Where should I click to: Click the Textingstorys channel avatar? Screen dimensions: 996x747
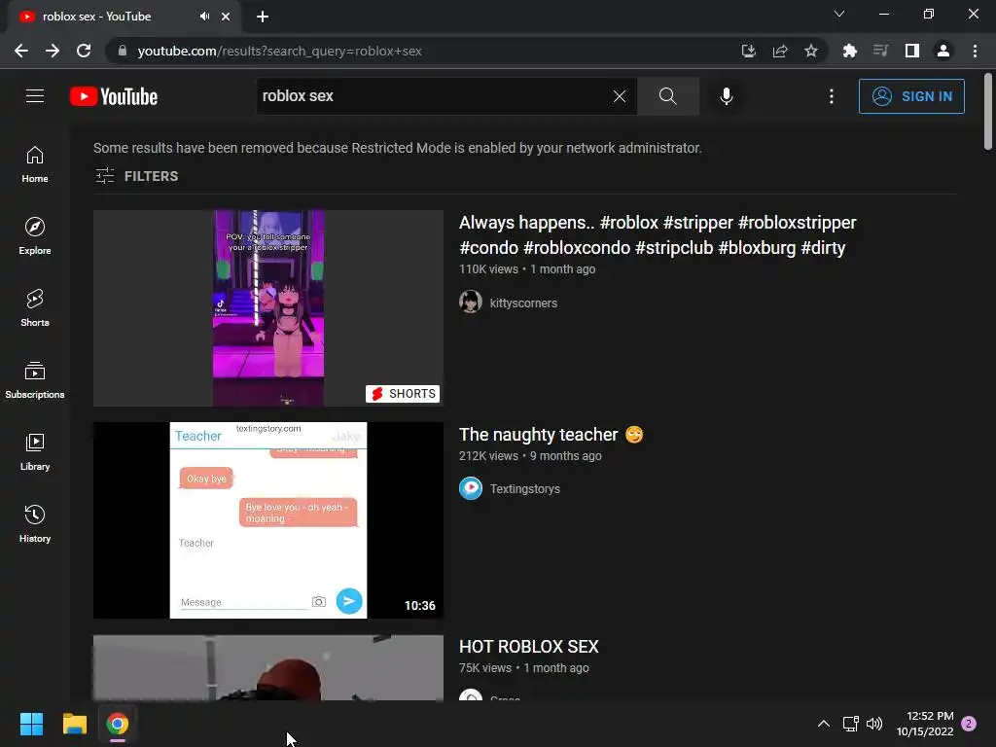point(471,488)
